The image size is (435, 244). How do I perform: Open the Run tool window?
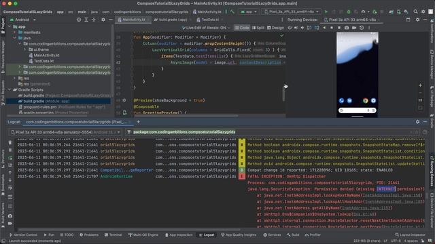49,235
